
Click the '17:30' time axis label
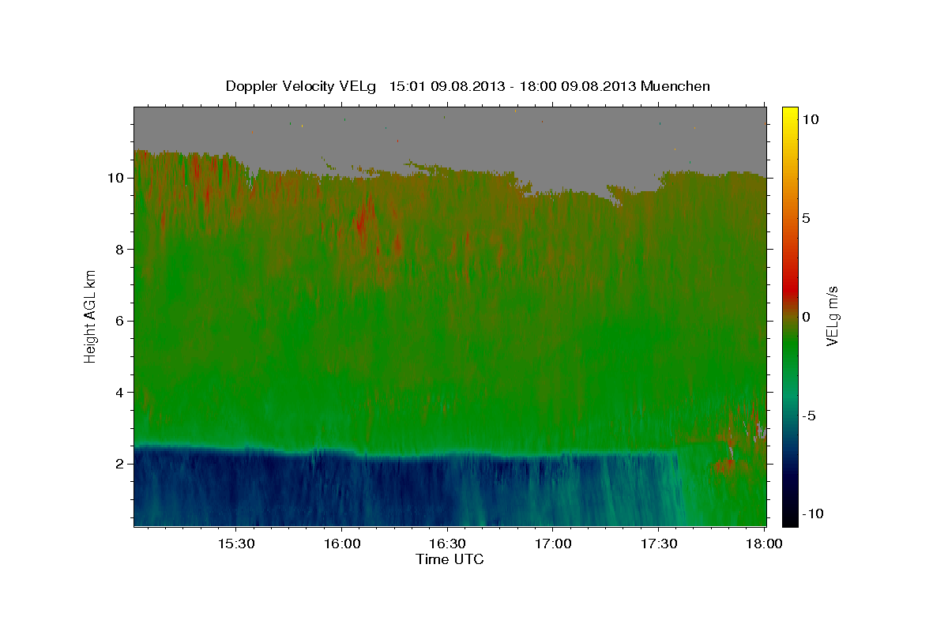[x=659, y=544]
